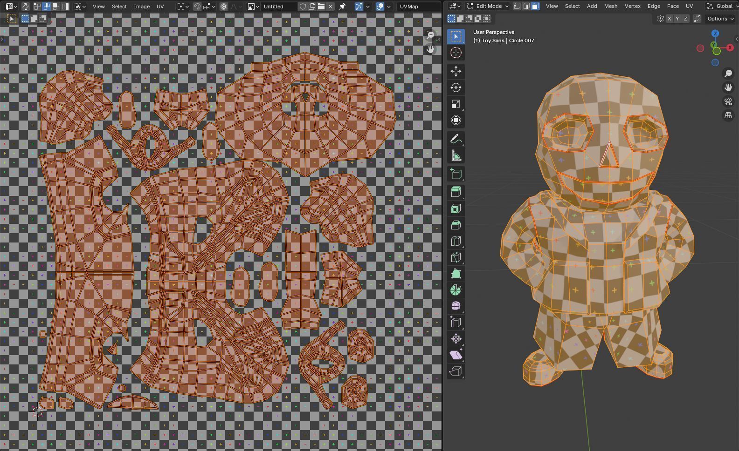Viewport: 739px width, 451px height.
Task: Toggle proportional editing in UV editor
Action: tap(224, 7)
